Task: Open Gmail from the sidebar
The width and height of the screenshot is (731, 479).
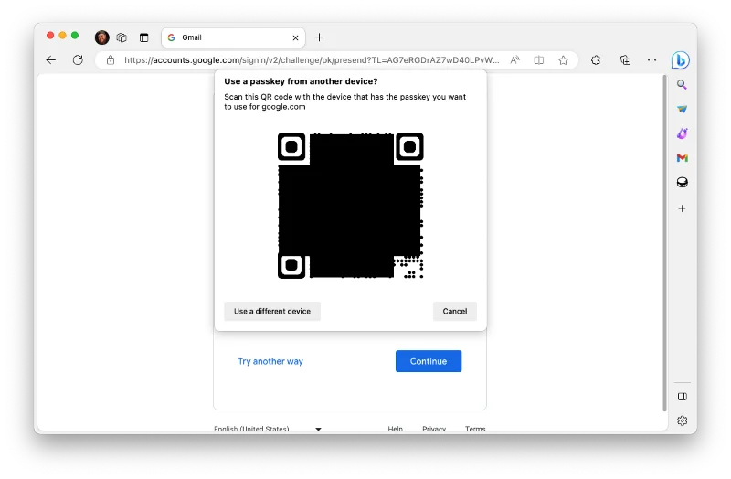Action: 682,157
